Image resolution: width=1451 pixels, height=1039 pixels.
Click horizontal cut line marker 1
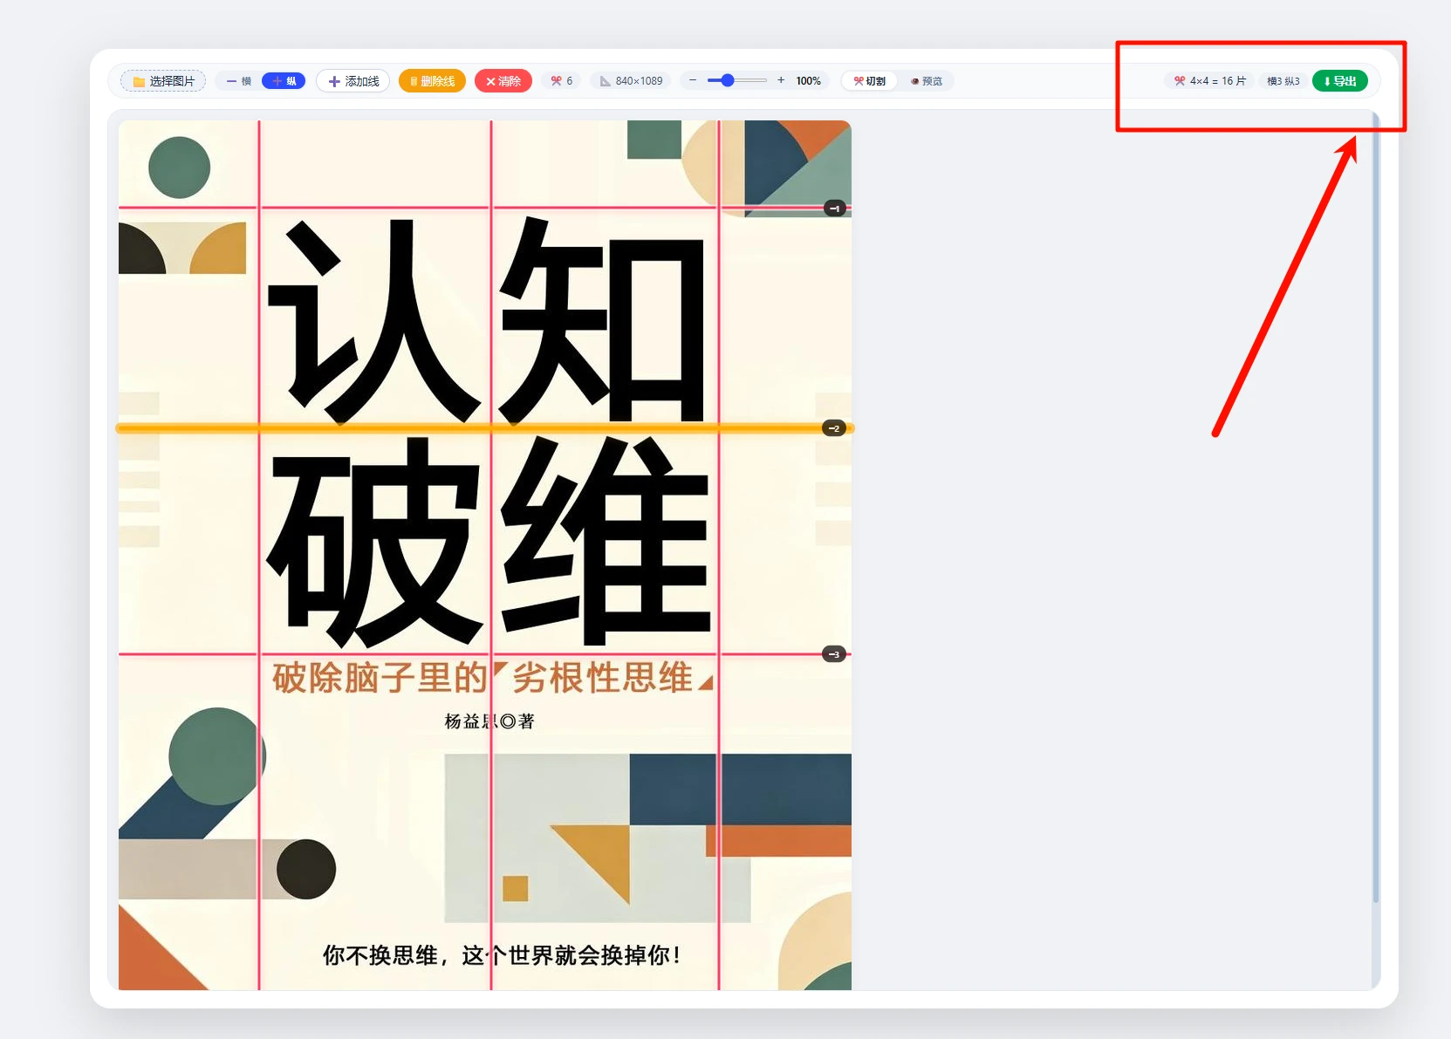(835, 208)
